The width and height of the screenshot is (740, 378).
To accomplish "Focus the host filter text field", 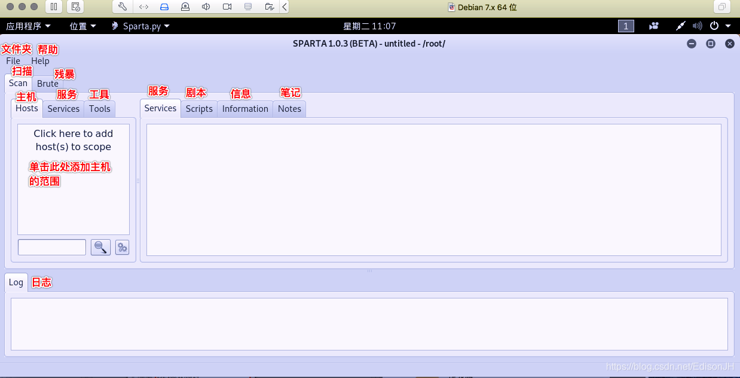I will tap(52, 247).
